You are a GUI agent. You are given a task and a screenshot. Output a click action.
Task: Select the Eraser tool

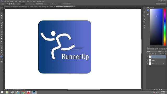click(x=2, y=32)
